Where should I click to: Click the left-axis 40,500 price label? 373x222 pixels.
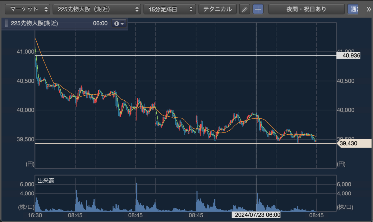click(x=25, y=81)
